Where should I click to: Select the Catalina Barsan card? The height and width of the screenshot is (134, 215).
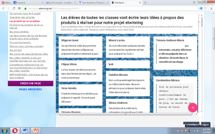pyautogui.click(x=128, y=83)
